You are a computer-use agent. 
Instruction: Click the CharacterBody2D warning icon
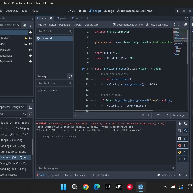coord(26,38)
